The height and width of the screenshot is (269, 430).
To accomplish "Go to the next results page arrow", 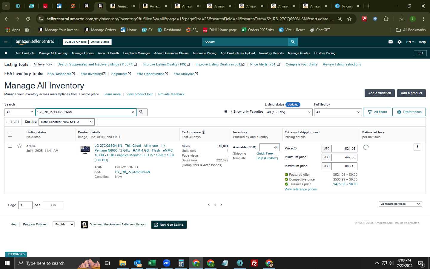I will pos(221,205).
